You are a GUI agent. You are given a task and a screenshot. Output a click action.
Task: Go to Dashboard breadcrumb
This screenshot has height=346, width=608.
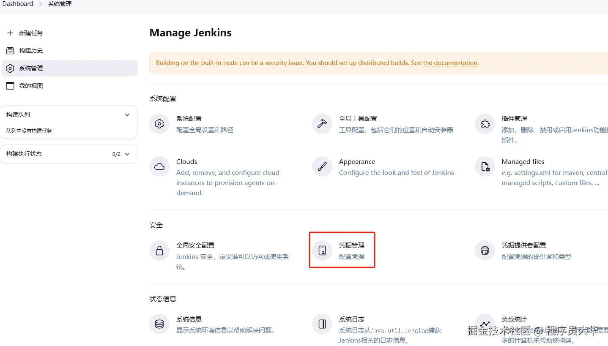18,4
